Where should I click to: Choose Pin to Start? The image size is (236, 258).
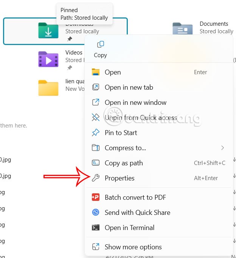point(121,133)
